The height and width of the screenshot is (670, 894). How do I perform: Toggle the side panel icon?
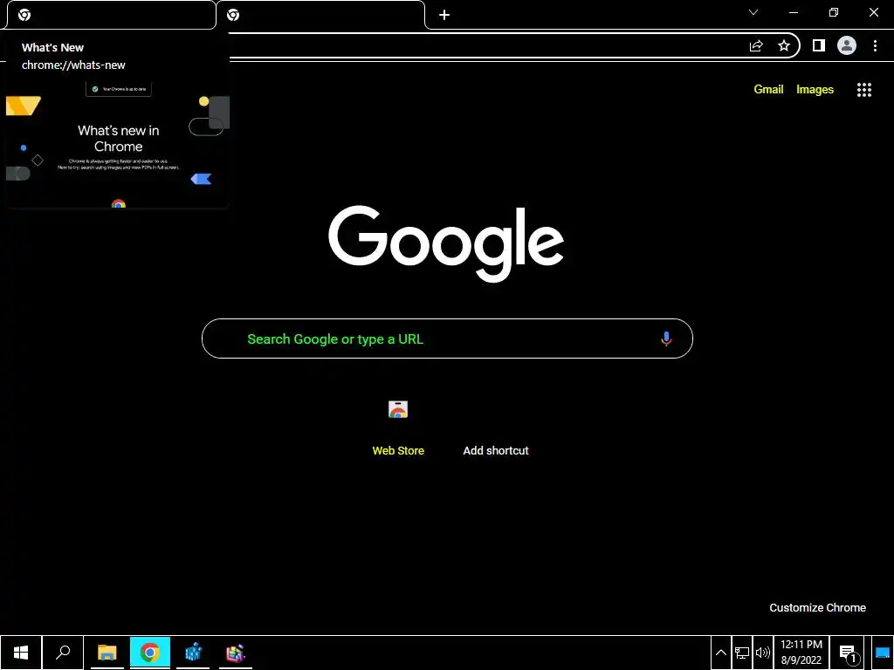(819, 45)
